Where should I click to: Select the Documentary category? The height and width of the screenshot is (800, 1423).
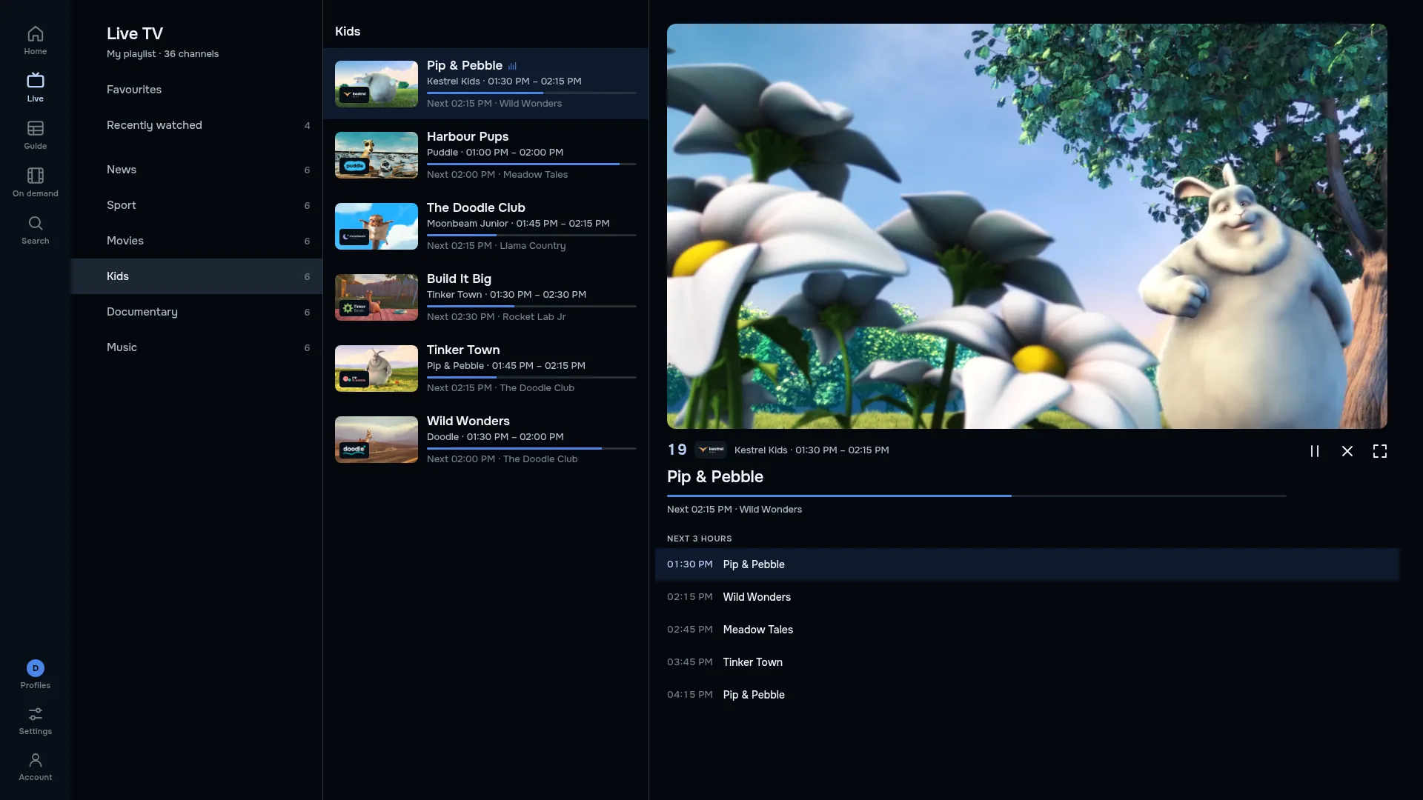[x=196, y=312]
